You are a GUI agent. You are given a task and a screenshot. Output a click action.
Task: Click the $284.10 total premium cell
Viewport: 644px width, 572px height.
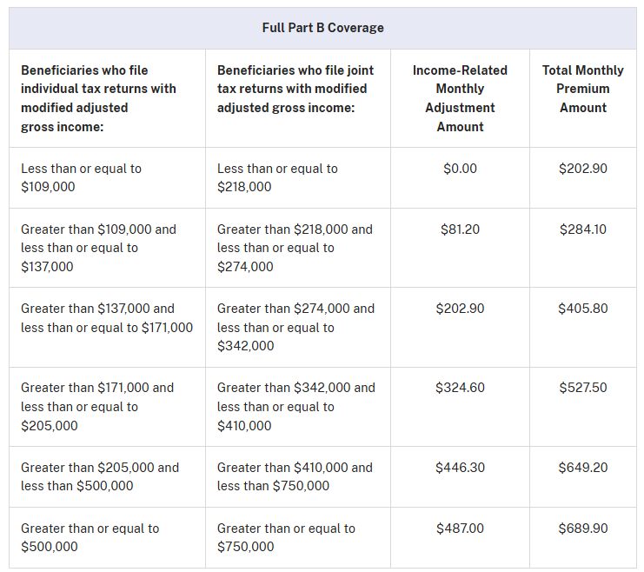(582, 229)
